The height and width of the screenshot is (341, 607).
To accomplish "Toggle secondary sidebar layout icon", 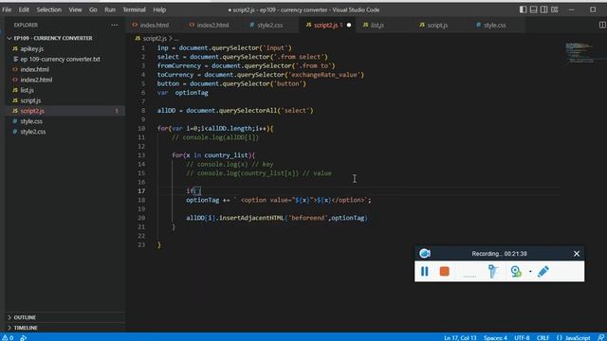I will 543,9.
